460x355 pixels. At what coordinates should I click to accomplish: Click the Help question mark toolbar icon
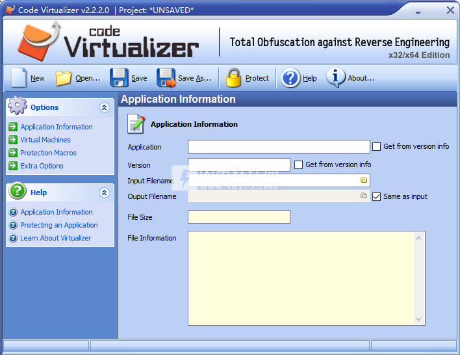tap(290, 78)
